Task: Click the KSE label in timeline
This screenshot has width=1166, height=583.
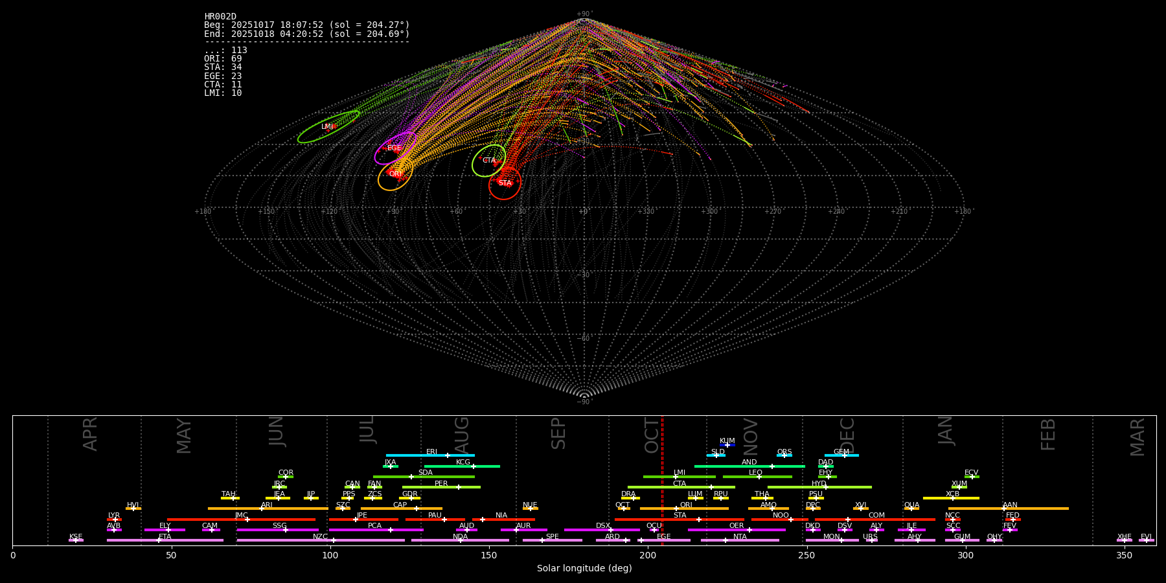Action: point(76,537)
